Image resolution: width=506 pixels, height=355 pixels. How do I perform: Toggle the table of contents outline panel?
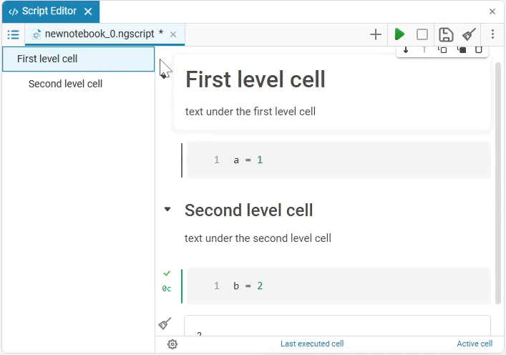[13, 34]
